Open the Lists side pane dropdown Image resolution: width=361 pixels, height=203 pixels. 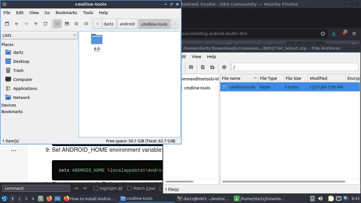pyautogui.click(x=39, y=35)
